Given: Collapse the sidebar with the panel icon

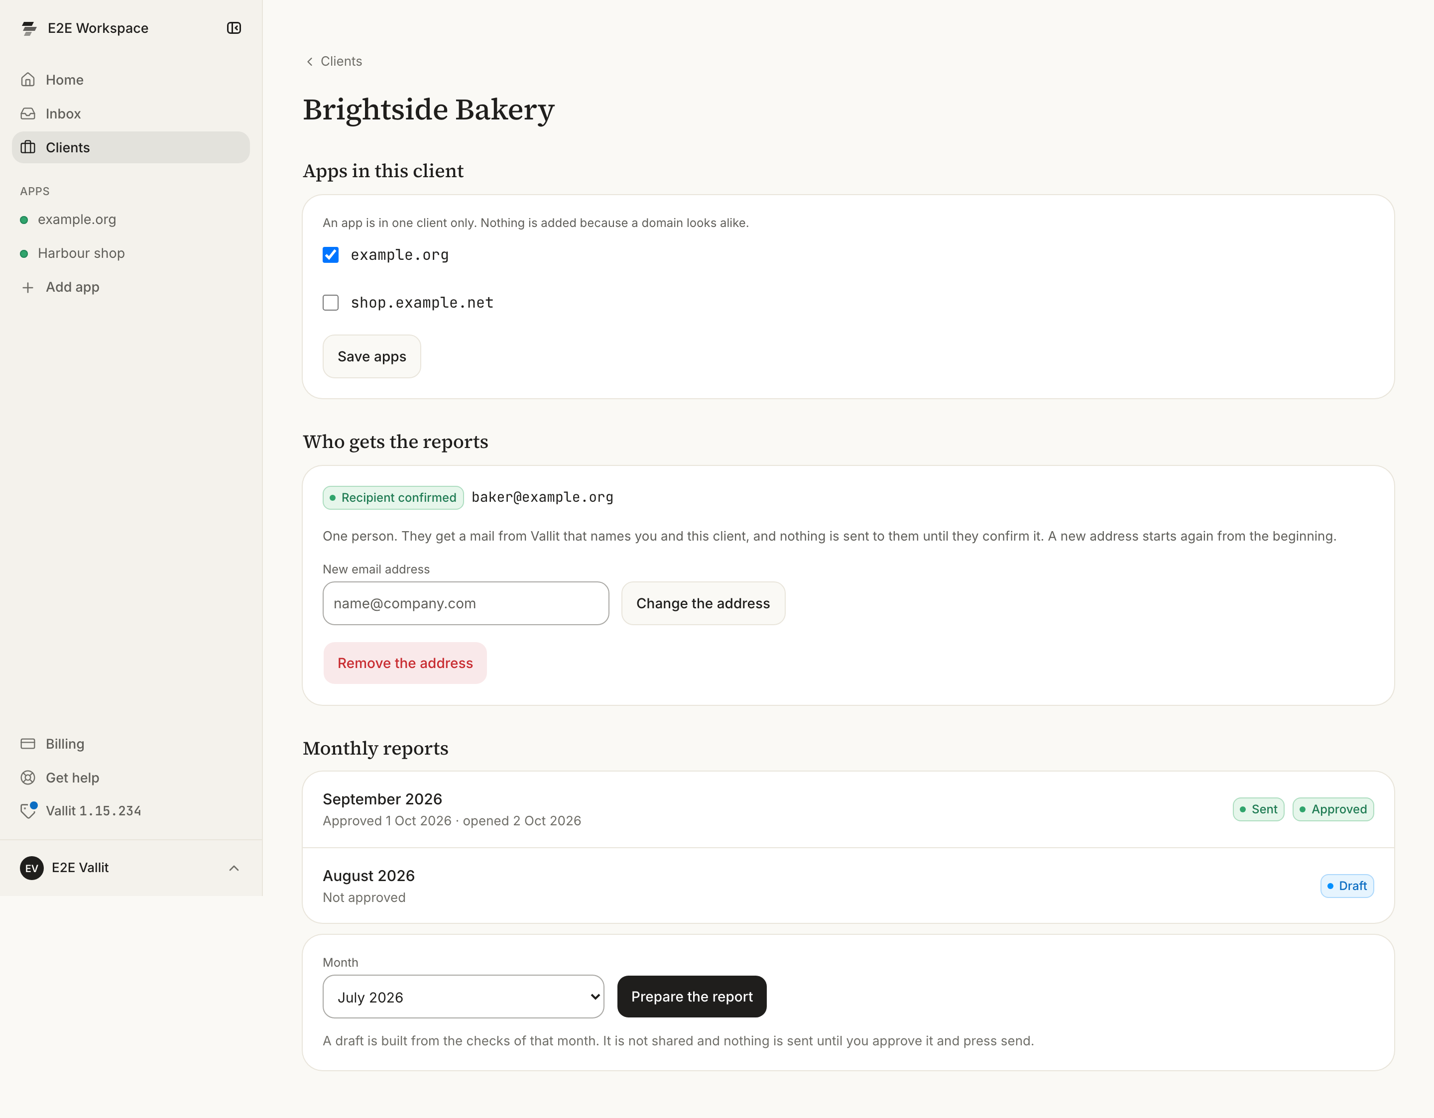Looking at the screenshot, I should click(x=234, y=28).
